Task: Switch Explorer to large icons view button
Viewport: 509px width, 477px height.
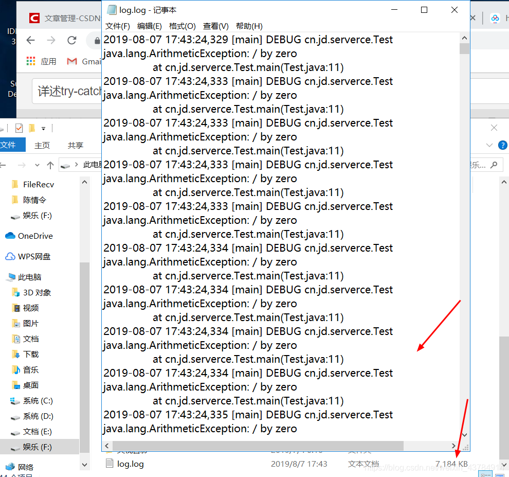Action: [x=500, y=475]
